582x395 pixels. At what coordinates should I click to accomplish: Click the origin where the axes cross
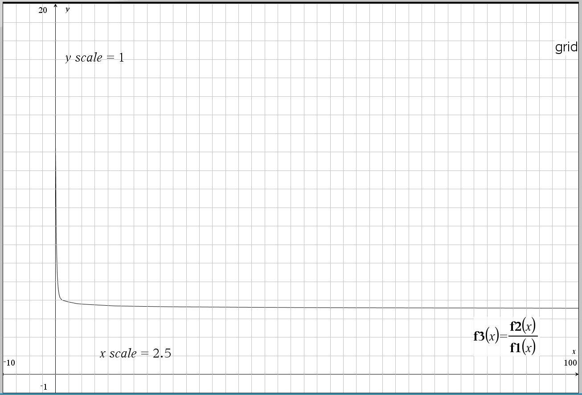56,374
